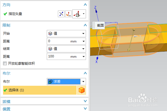The width and height of the screenshot is (167, 111).
Task: Click the X axis handle
Action: (97, 59)
